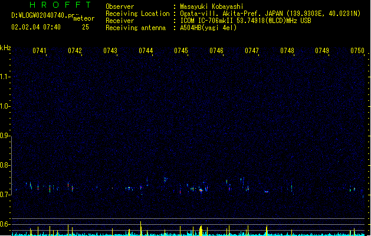The width and height of the screenshot is (371, 236).
Task: Click the date stamp 02.02.04 07:40
Action: point(36,27)
